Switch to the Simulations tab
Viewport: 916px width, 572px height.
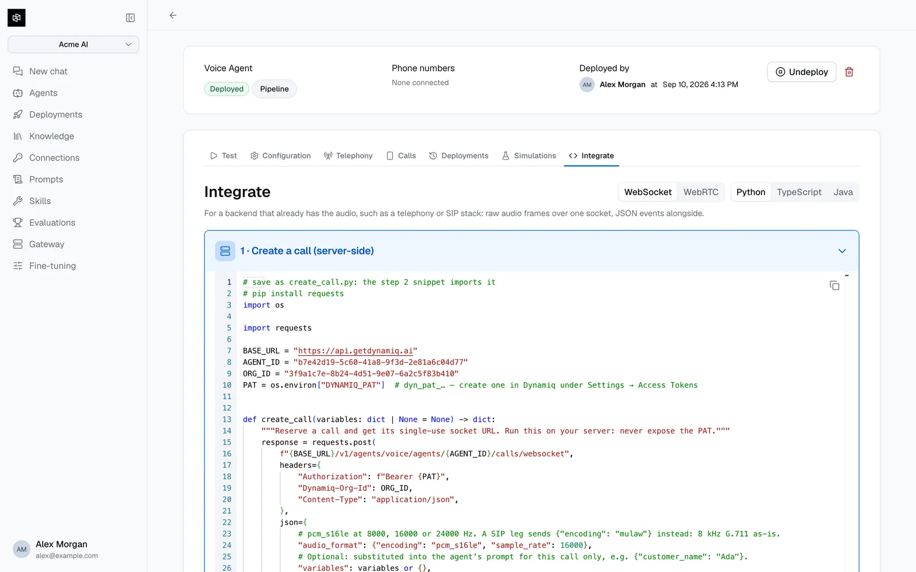[529, 156]
